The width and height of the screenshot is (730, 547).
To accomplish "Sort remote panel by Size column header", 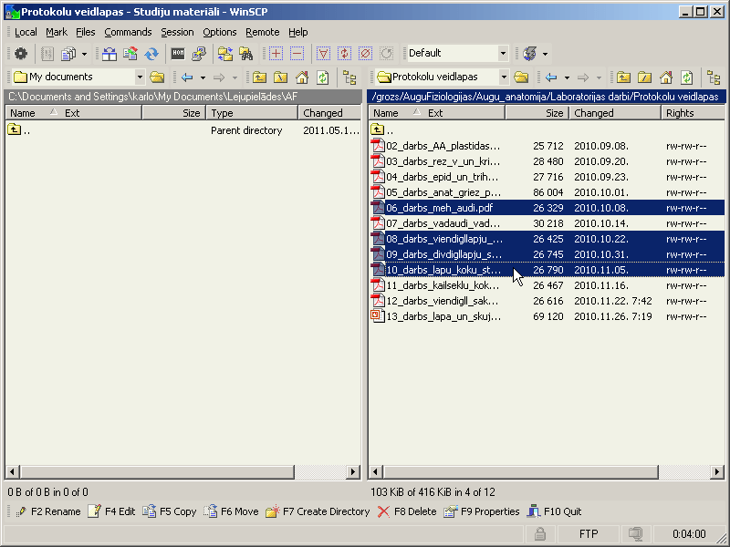I will point(537,113).
